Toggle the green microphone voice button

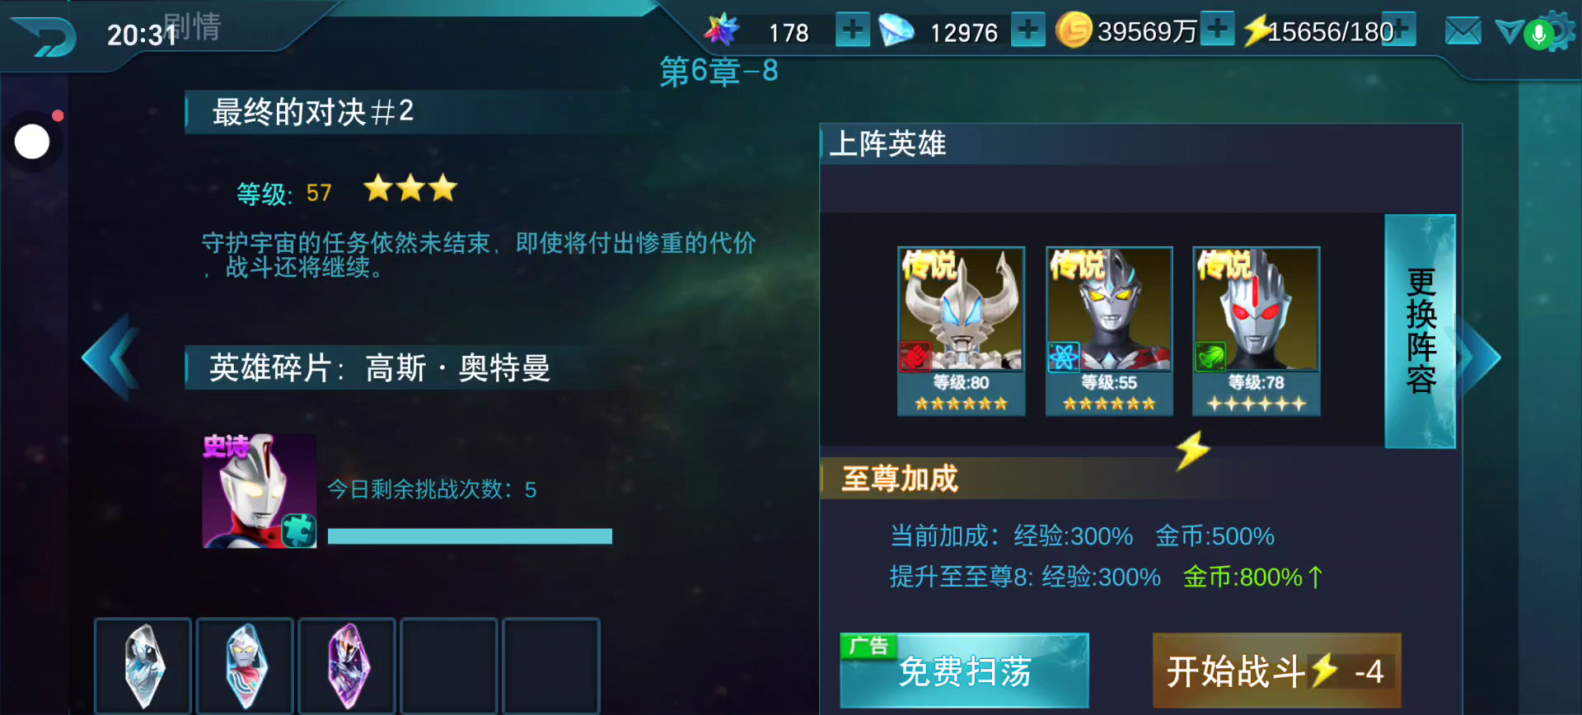[1538, 35]
